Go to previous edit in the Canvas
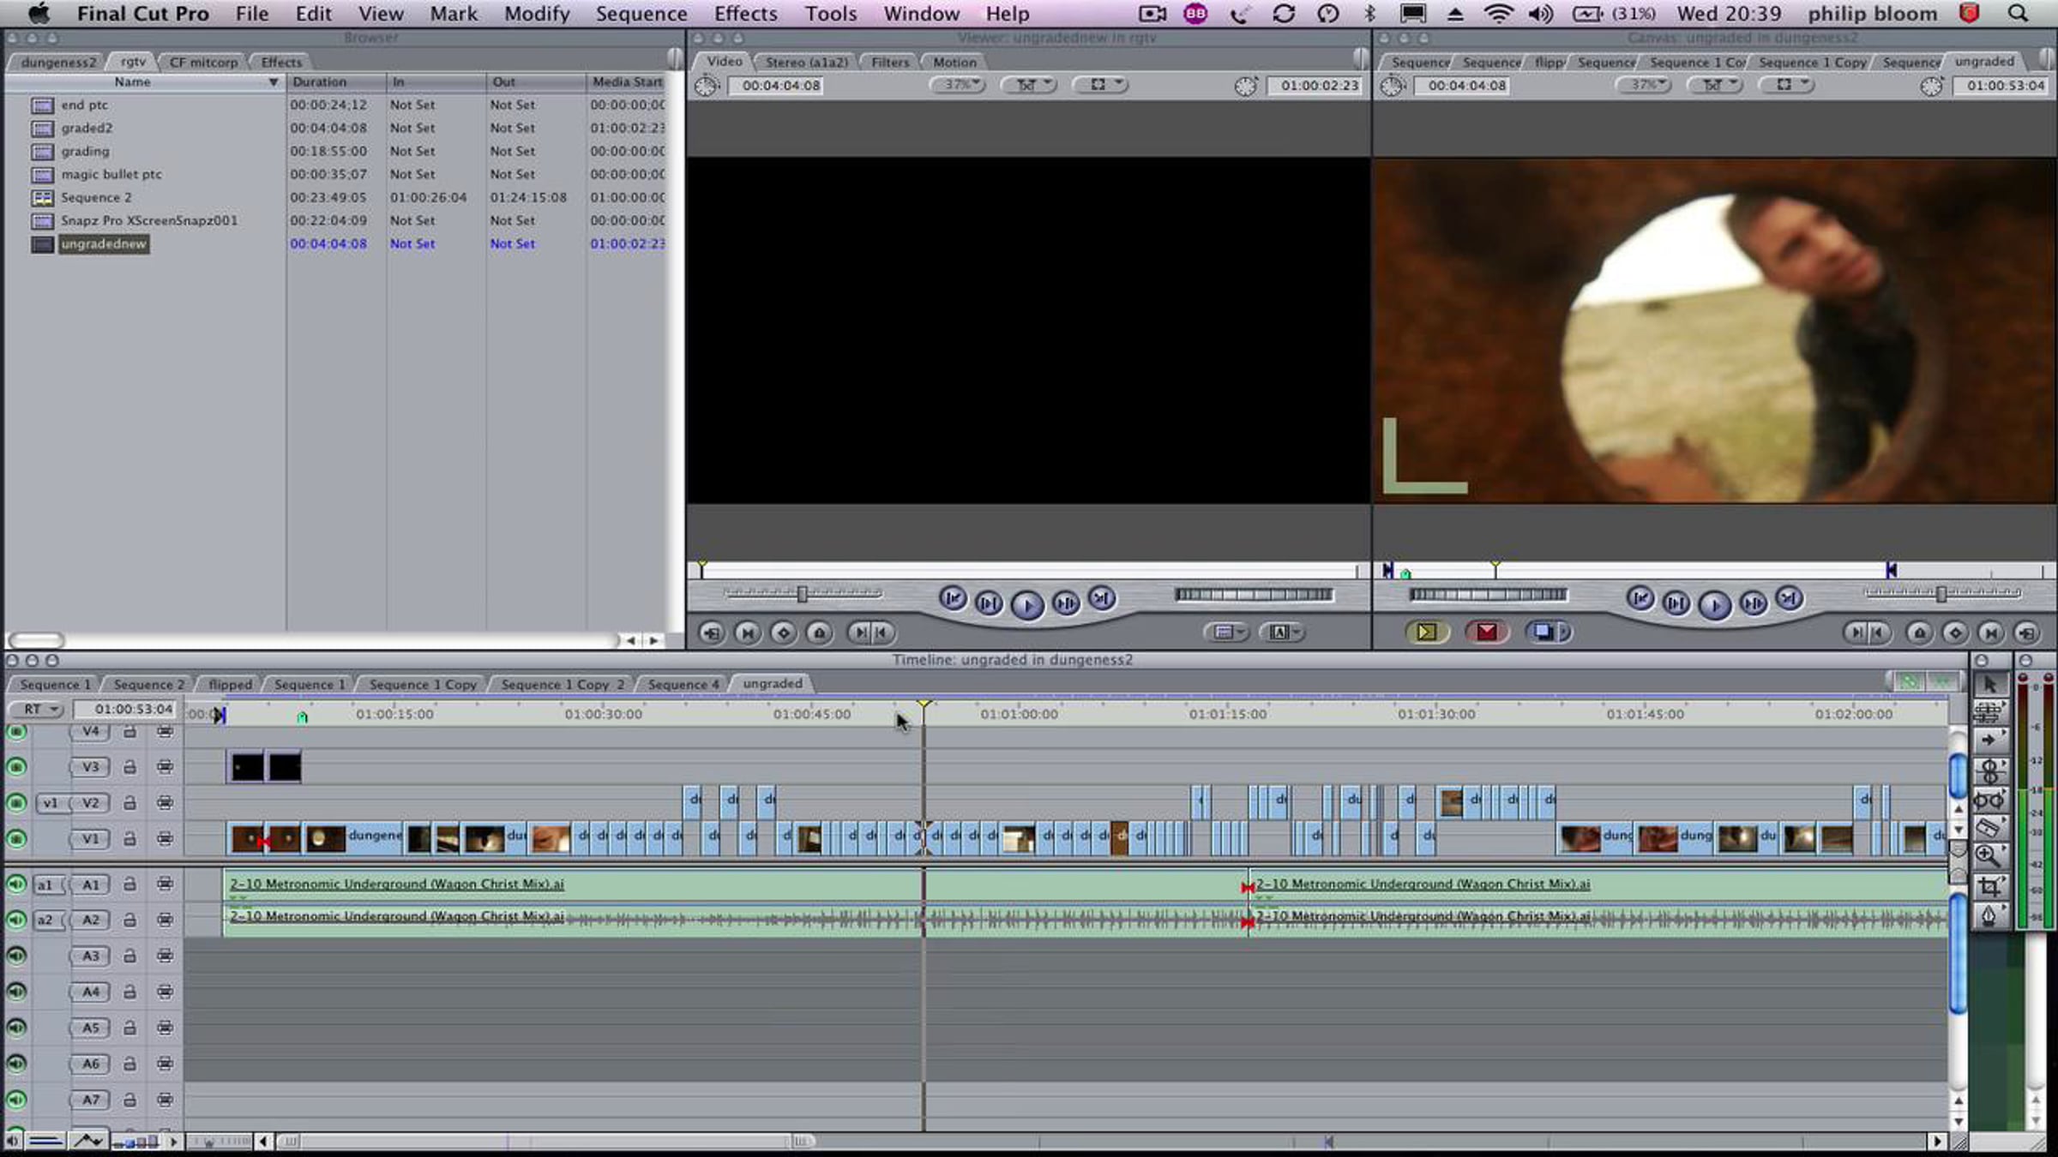Screen dimensions: 2058x1157 pos(1640,599)
